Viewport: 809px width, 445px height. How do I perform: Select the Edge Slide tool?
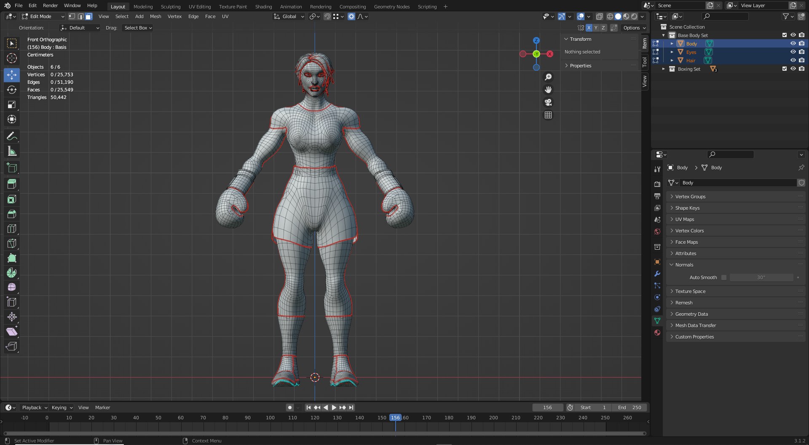click(x=12, y=302)
